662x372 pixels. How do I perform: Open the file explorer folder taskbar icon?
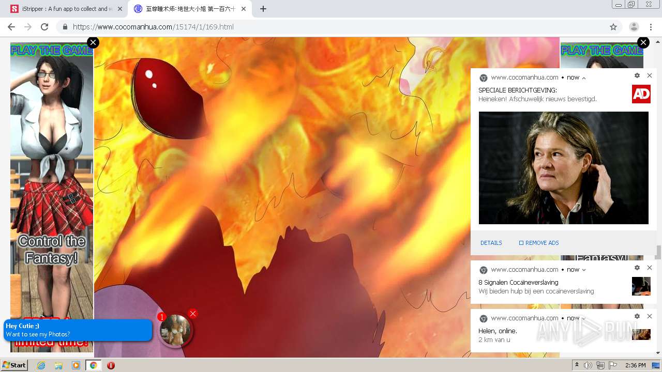tap(58, 365)
